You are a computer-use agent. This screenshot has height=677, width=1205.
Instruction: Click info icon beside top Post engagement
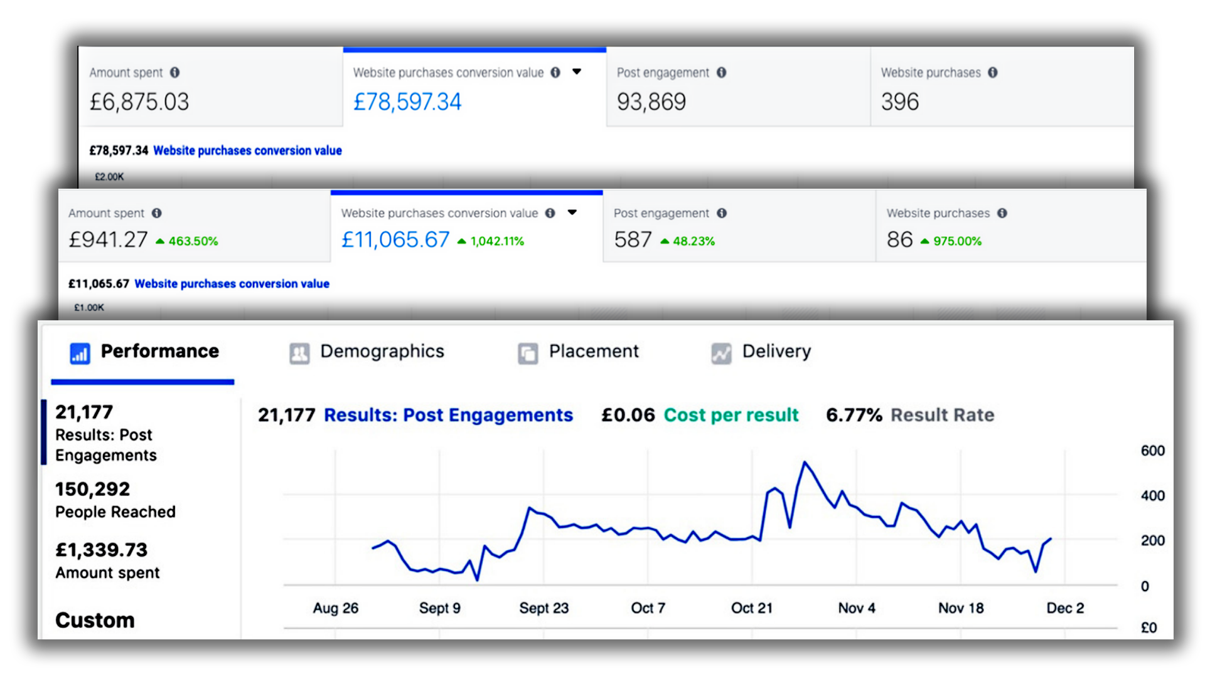tap(722, 73)
